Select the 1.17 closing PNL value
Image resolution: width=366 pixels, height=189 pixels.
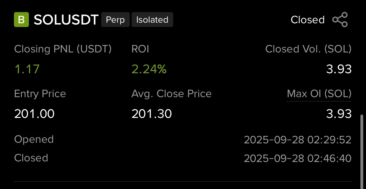point(27,69)
